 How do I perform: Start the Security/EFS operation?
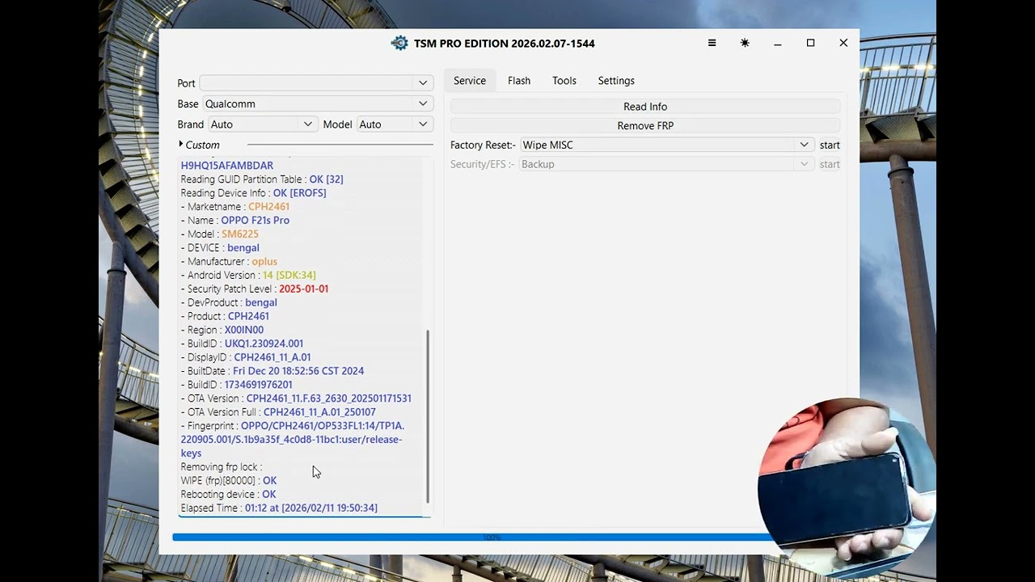pos(830,164)
